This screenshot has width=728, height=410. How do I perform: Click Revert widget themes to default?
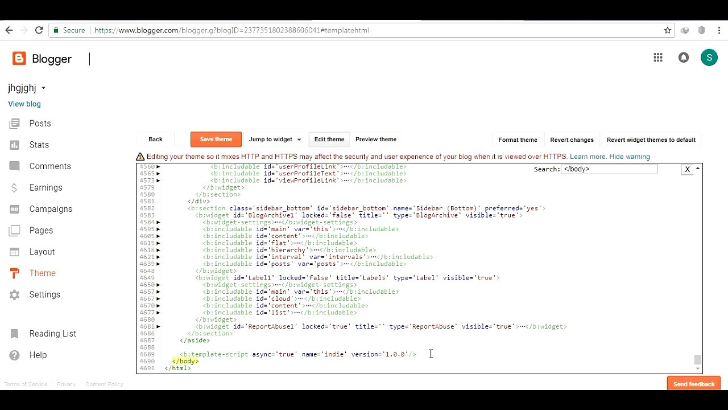[x=651, y=140]
